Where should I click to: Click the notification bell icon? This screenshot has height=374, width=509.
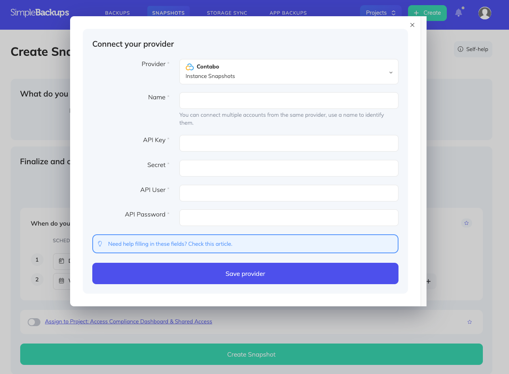(459, 13)
